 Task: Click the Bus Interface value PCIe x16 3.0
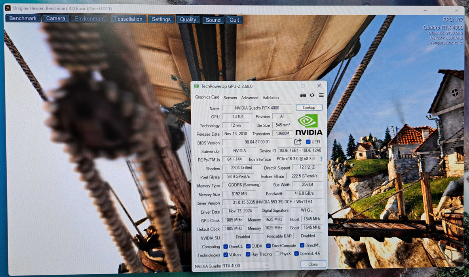tap(296, 159)
